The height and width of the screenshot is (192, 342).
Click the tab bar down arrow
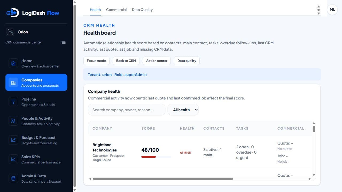318,13
